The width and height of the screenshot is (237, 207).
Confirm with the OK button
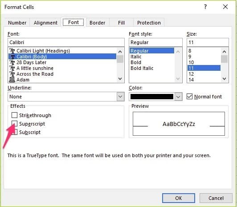179,198
